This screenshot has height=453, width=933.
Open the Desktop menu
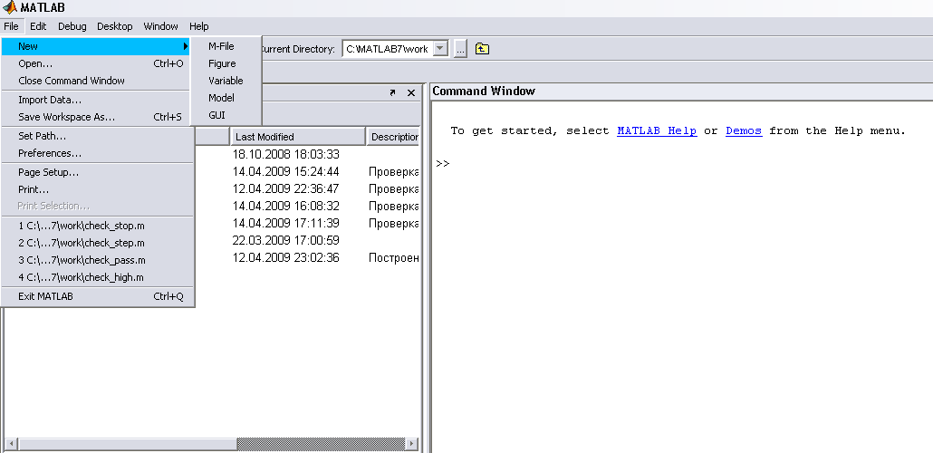click(115, 26)
